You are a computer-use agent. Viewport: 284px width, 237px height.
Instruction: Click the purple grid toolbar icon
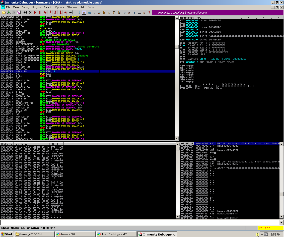(x=19, y=13)
